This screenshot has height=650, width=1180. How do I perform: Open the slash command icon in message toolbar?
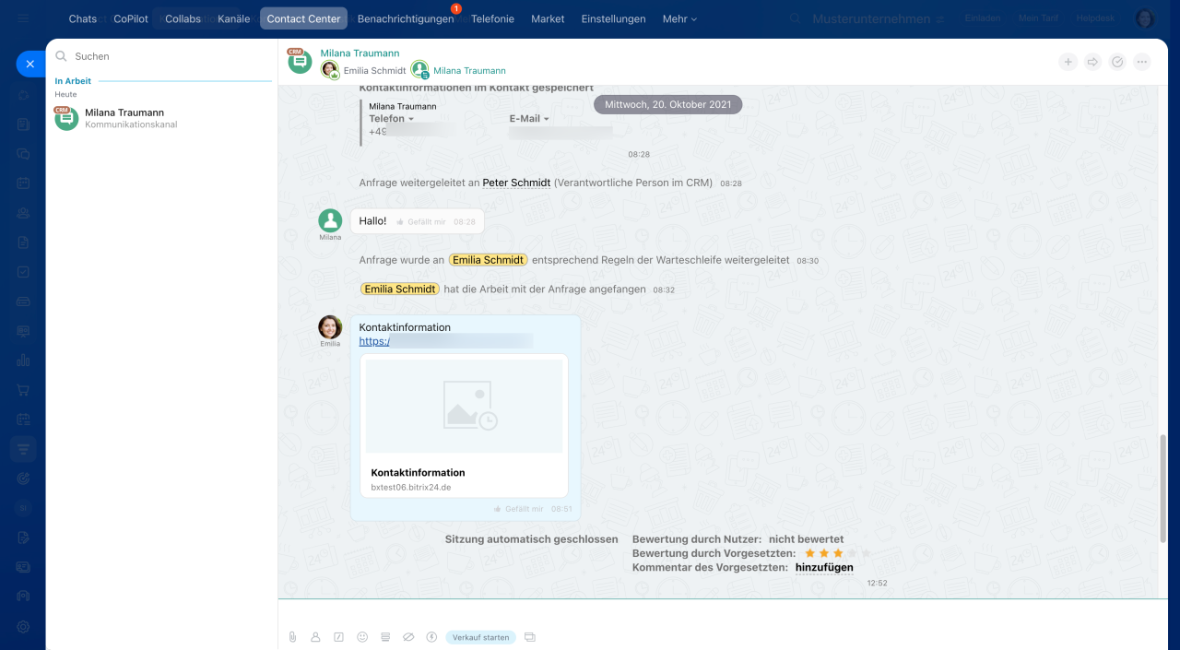[x=338, y=637]
